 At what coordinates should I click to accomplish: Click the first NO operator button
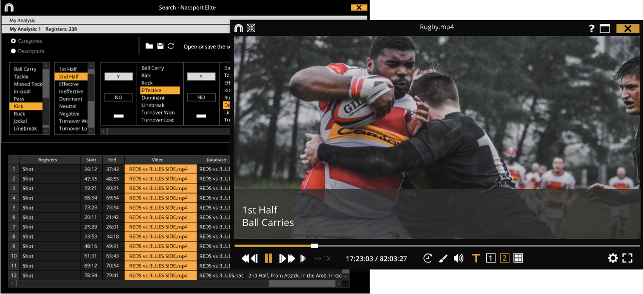coord(118,97)
